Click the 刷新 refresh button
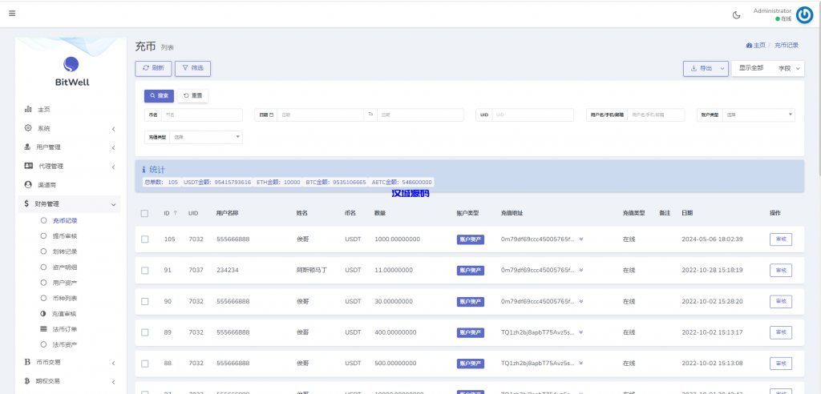Screen dimensions: 821x394 [x=153, y=69]
